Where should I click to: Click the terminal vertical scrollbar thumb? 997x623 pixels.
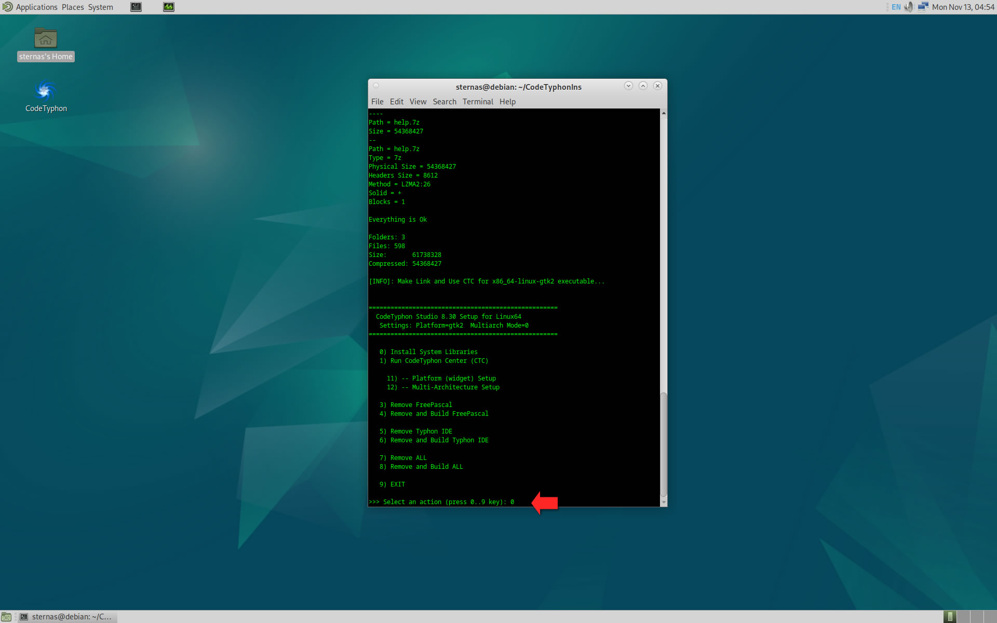tap(663, 445)
